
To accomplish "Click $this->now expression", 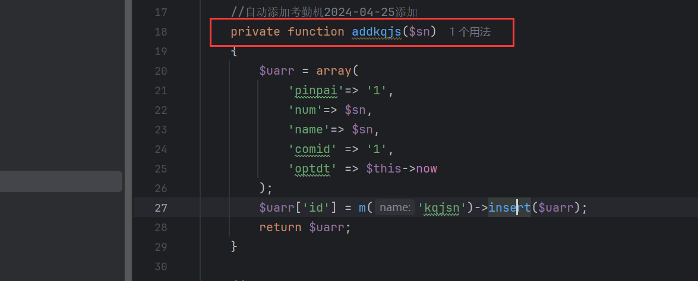I will click(402, 169).
